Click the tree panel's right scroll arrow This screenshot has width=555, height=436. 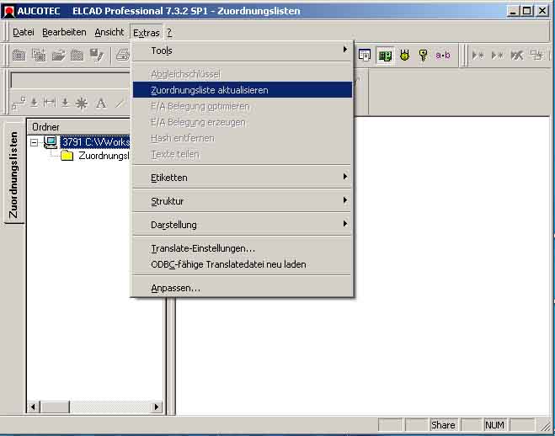156,407
